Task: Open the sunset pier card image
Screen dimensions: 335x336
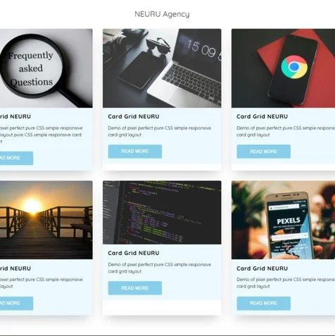Action: tap(46, 220)
